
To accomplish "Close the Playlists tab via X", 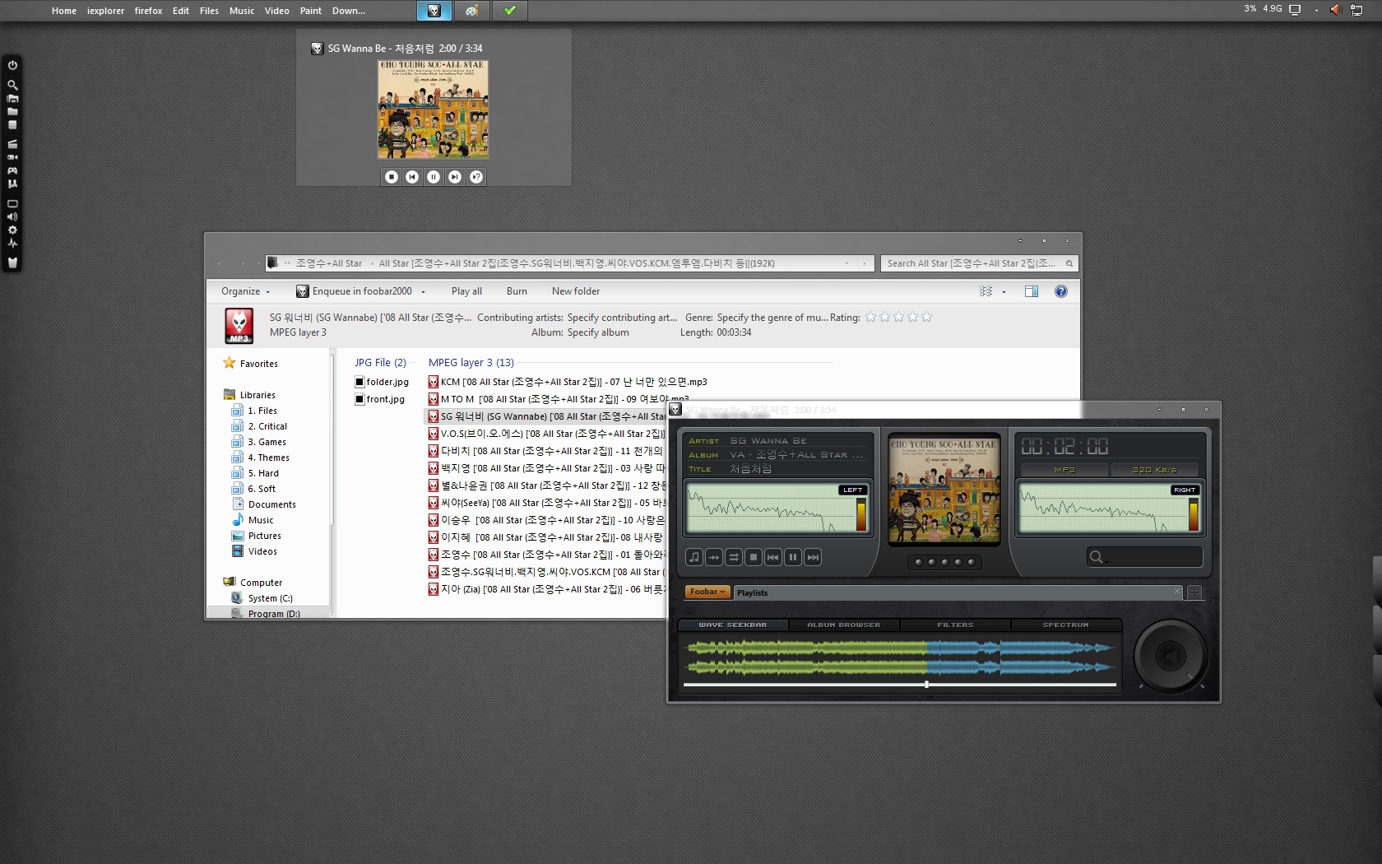I will pos(1177,591).
